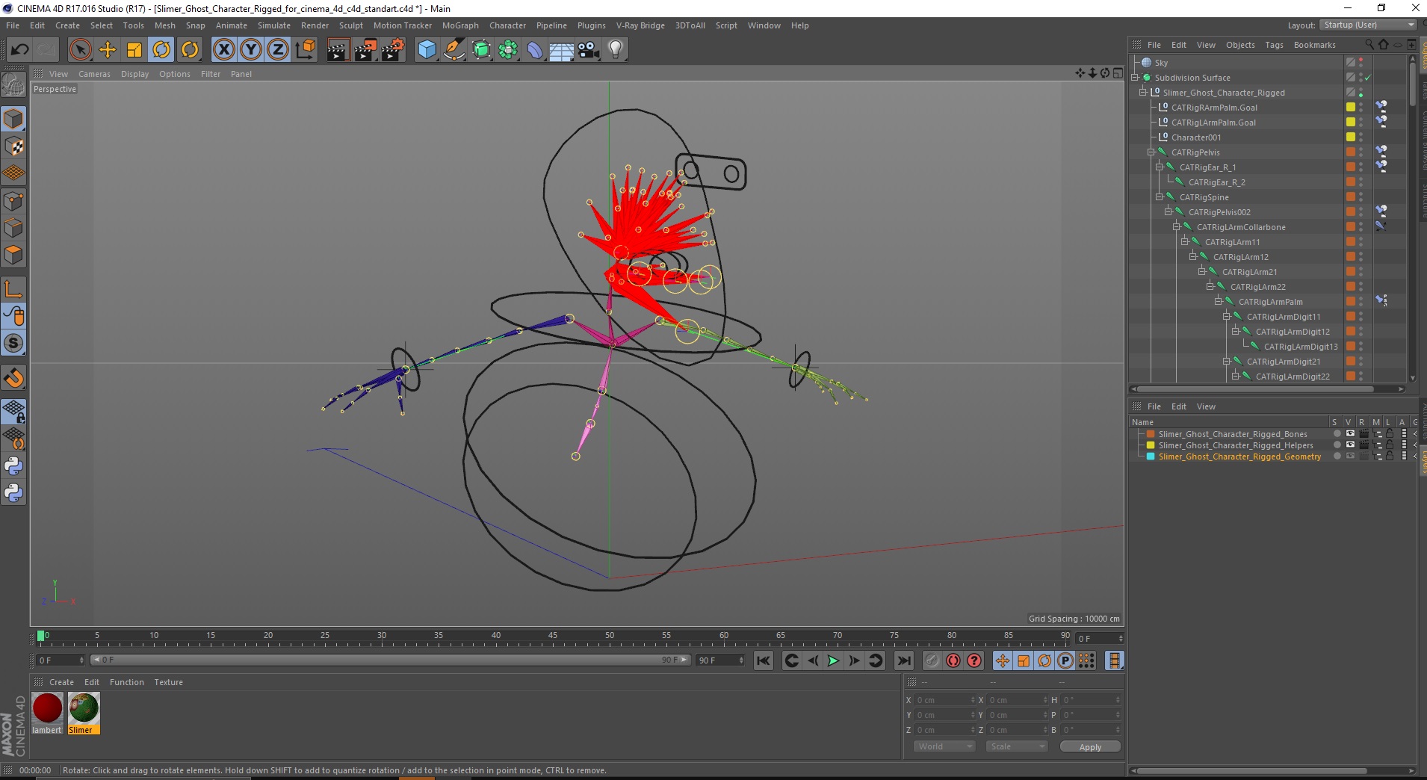Select the Live Selection tool

[80, 50]
